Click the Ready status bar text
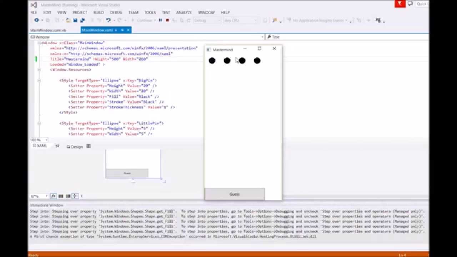The image size is (457, 257). pyautogui.click(x=33, y=255)
